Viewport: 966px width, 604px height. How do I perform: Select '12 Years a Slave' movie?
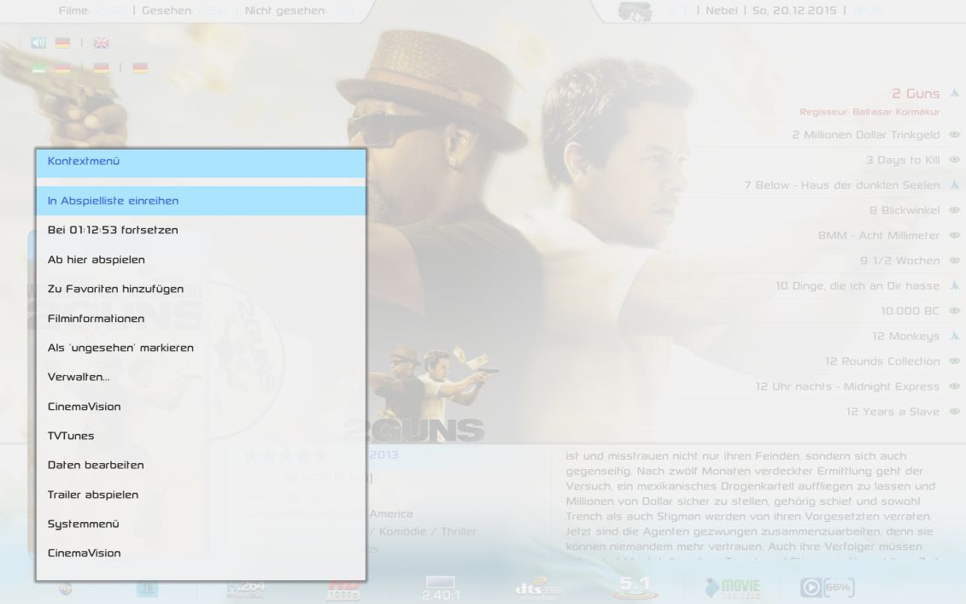[892, 412]
